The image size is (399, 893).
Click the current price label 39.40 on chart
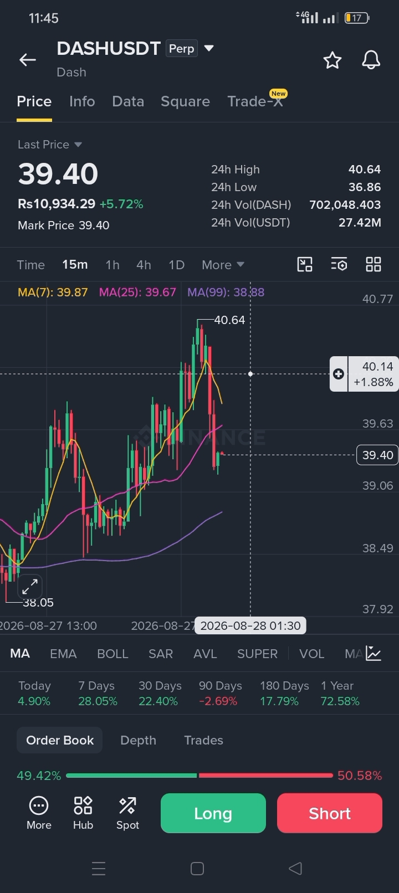click(377, 455)
